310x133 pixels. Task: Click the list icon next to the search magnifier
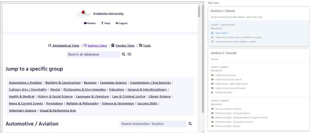click(129, 54)
